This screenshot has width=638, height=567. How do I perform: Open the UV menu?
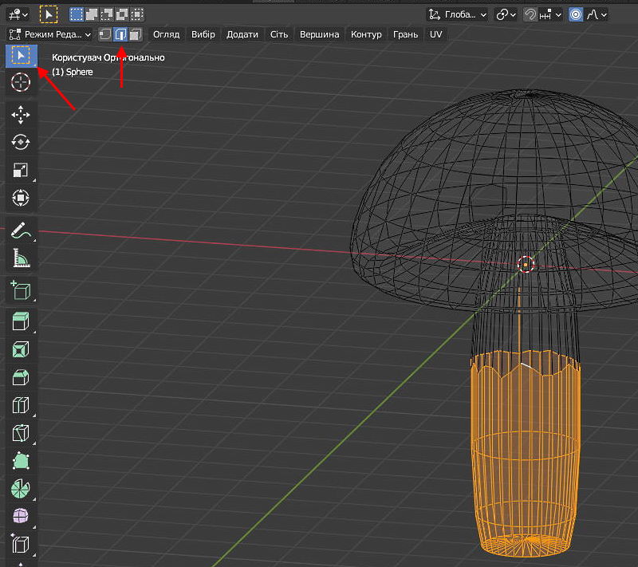pos(435,34)
